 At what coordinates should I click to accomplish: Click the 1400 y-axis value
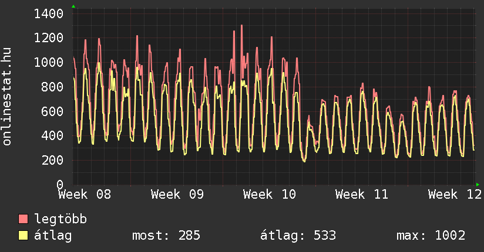pos(49,13)
